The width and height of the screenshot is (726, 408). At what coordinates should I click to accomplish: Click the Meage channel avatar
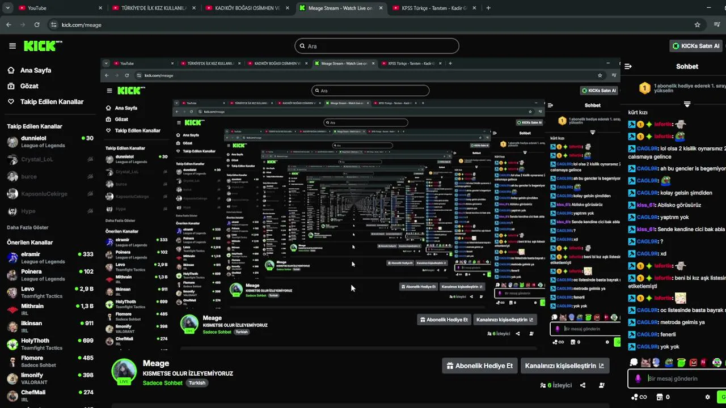124,371
